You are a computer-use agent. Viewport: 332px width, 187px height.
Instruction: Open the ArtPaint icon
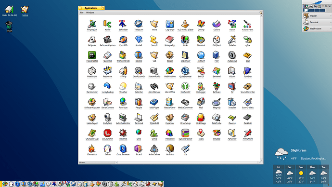[170, 148]
